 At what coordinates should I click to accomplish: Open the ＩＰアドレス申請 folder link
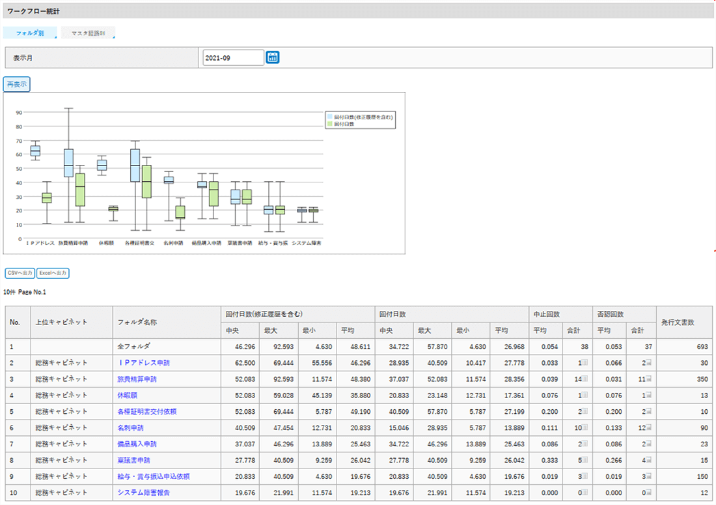click(143, 363)
